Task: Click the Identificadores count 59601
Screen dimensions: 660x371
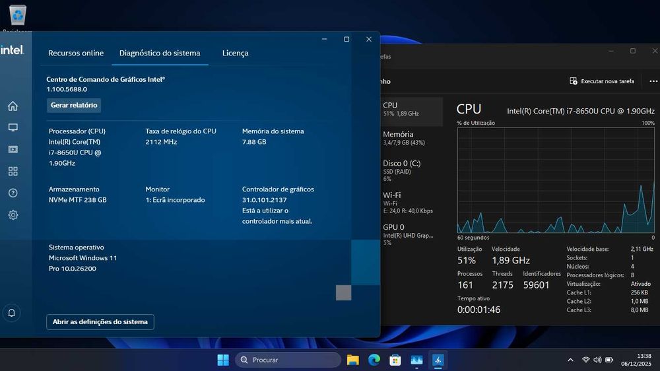Action: click(536, 285)
